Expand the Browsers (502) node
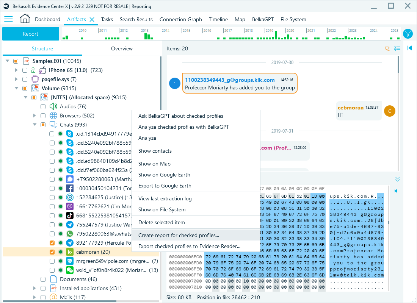 click(x=34, y=116)
